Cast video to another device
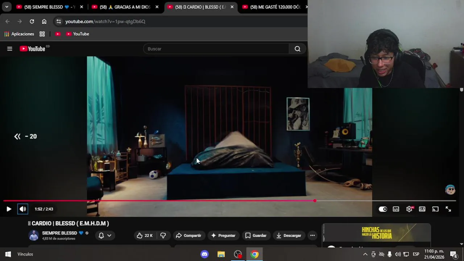The height and width of the screenshot is (261, 464). tap(435, 209)
